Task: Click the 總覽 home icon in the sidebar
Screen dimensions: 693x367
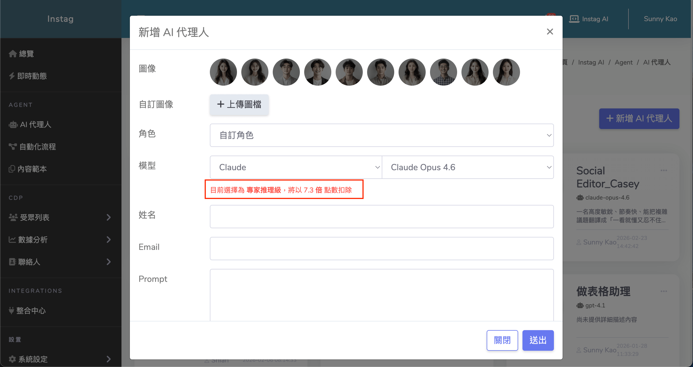Action: point(12,54)
